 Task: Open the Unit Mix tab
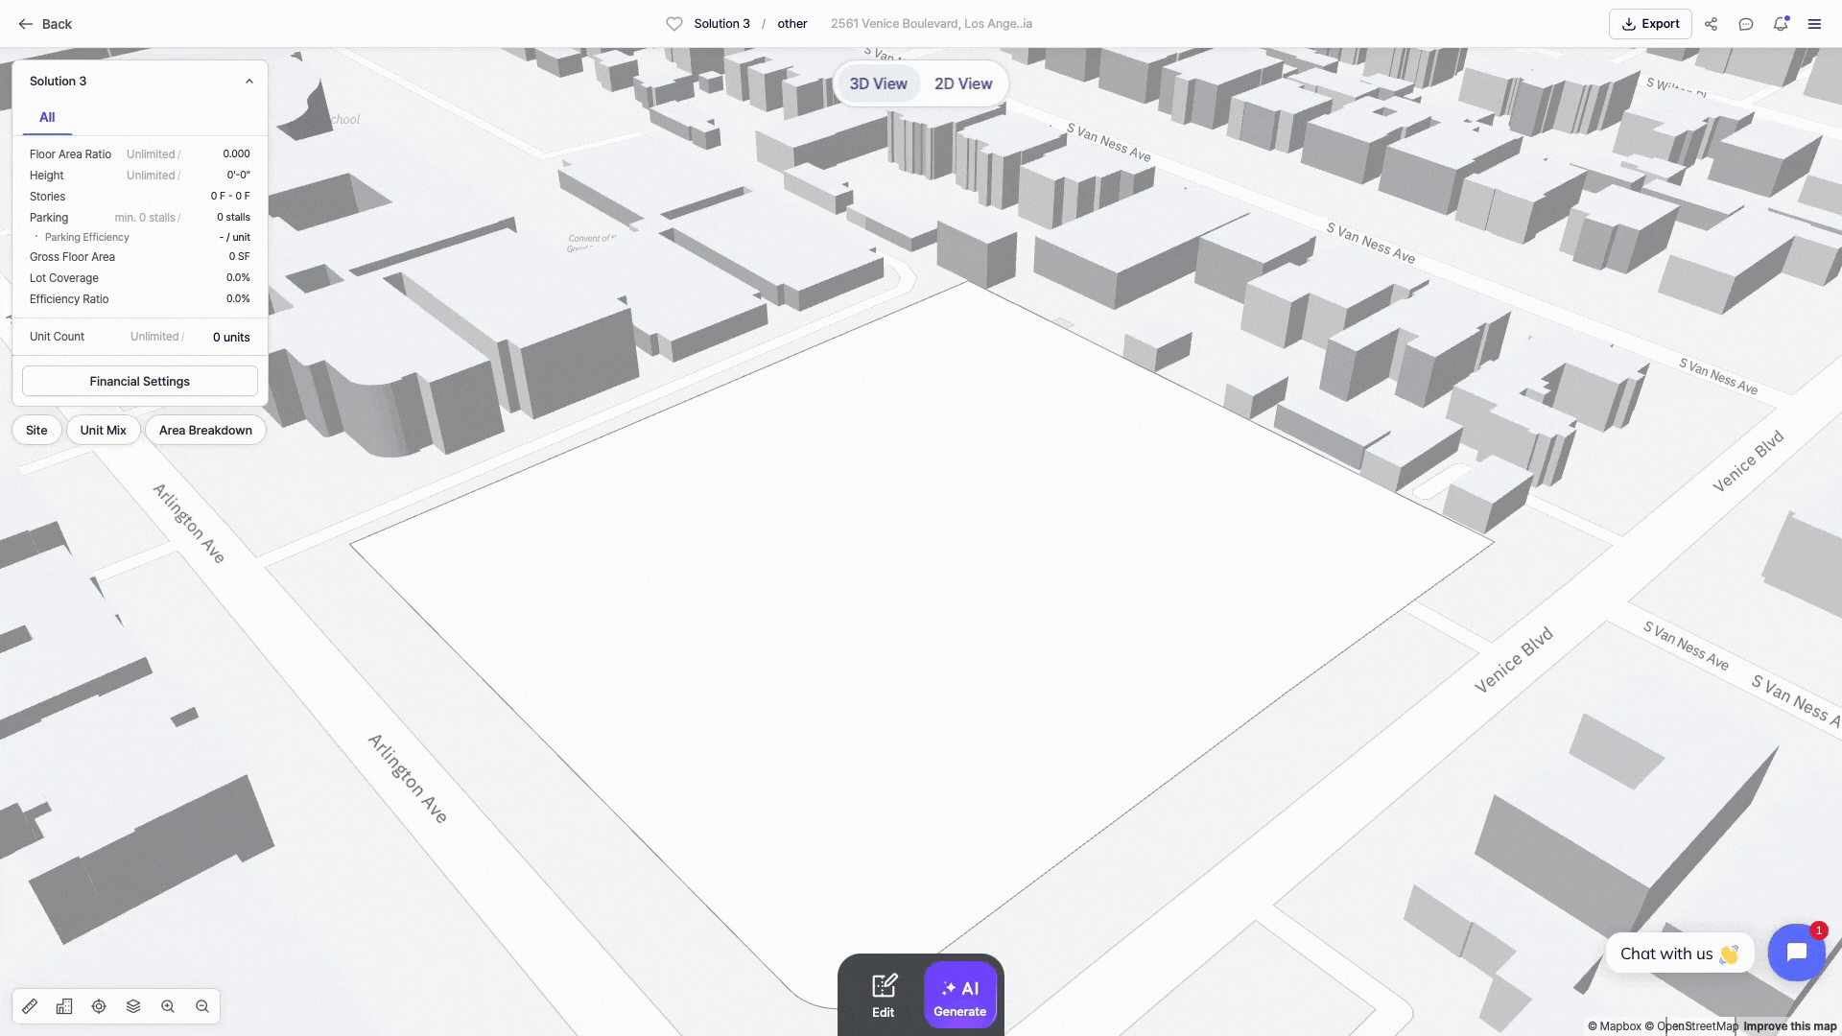[103, 430]
